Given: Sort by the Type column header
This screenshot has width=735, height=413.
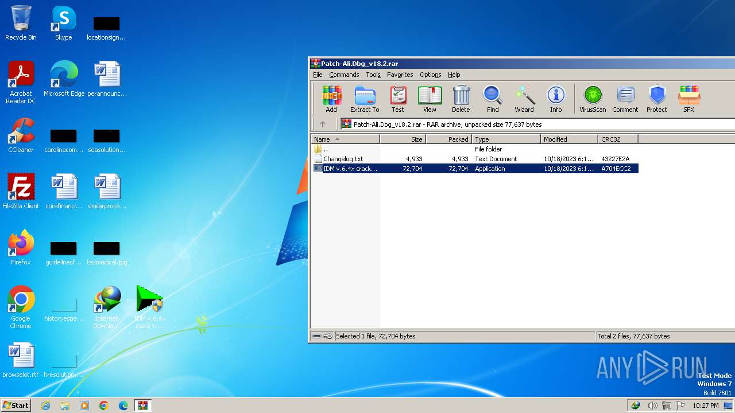Looking at the screenshot, I should 506,139.
